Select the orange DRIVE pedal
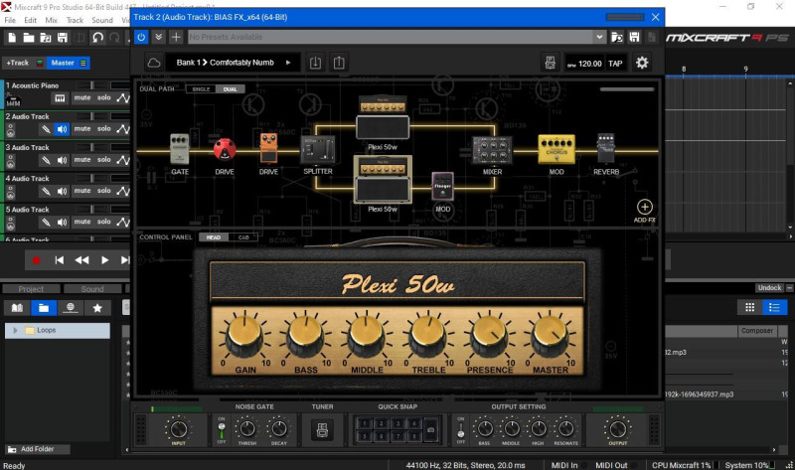This screenshot has width=795, height=470. pyautogui.click(x=268, y=148)
